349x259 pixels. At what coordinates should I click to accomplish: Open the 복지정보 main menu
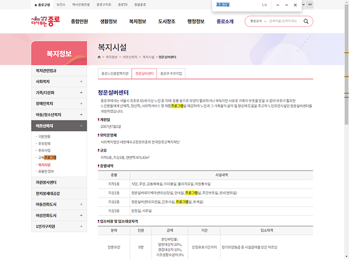tap(138, 22)
